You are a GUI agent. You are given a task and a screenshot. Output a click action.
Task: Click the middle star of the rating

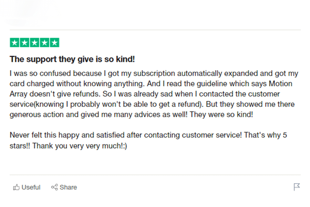[x=35, y=43]
